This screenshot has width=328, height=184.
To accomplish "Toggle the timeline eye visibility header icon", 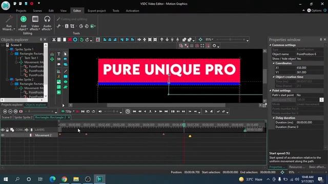I will click(3, 130).
